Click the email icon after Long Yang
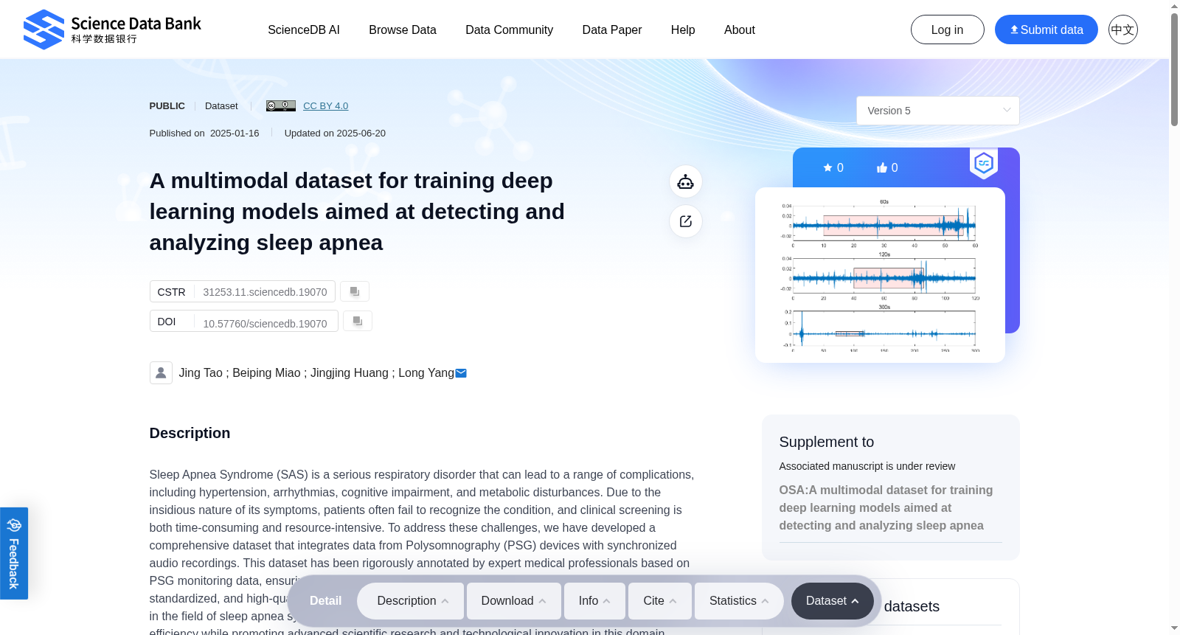 click(461, 373)
